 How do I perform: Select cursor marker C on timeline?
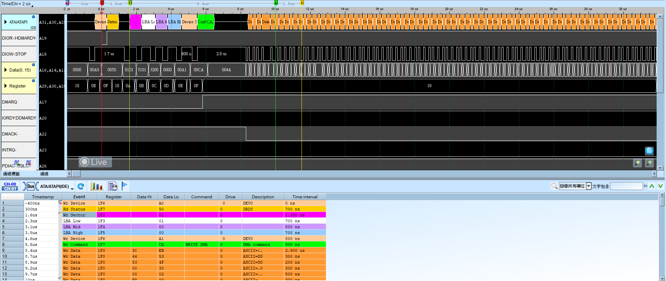tap(67, 3)
